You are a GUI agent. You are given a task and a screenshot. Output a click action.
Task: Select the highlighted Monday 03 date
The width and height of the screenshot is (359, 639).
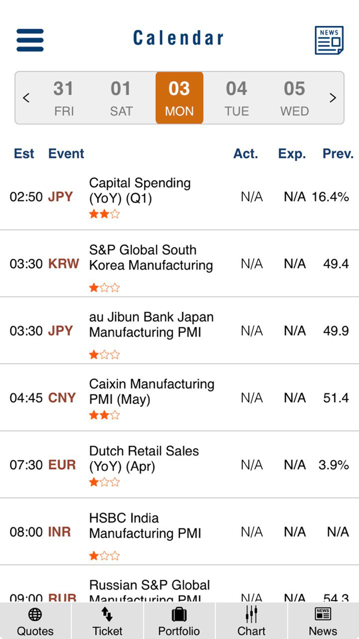[179, 98]
